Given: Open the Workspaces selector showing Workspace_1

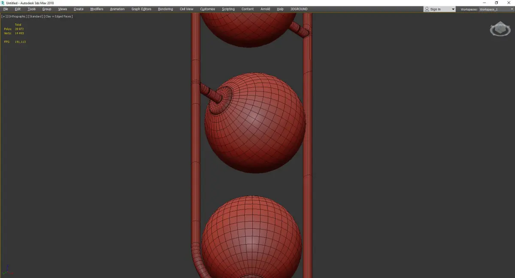Looking at the screenshot, I should pyautogui.click(x=496, y=9).
